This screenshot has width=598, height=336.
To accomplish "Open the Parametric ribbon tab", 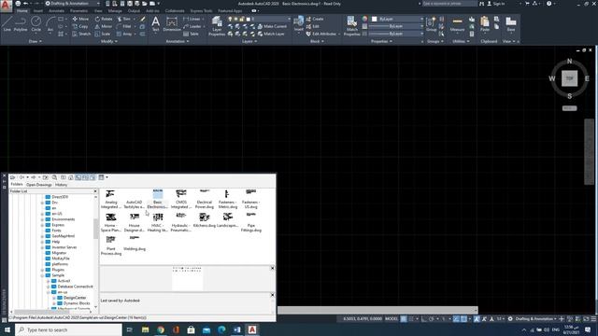I will pos(78,10).
